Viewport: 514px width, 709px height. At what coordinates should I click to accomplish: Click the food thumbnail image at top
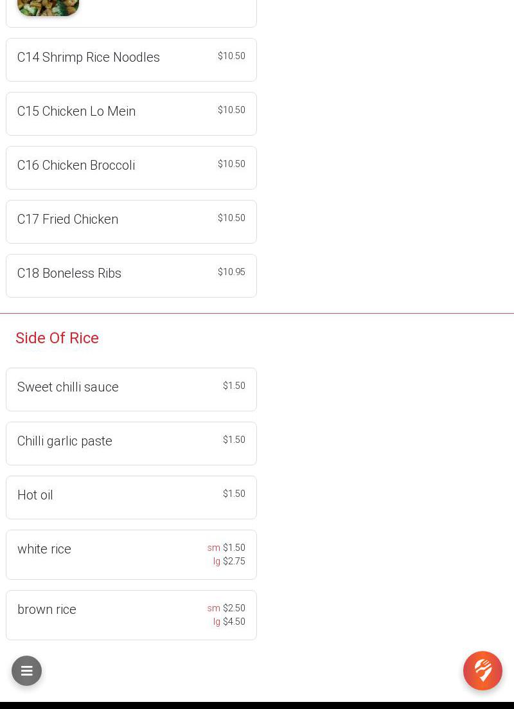48,7
